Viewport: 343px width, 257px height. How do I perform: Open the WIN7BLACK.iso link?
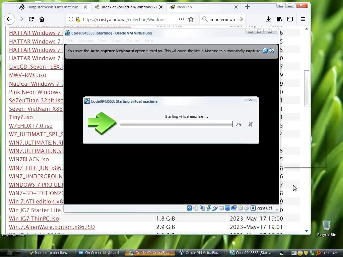pos(29,160)
